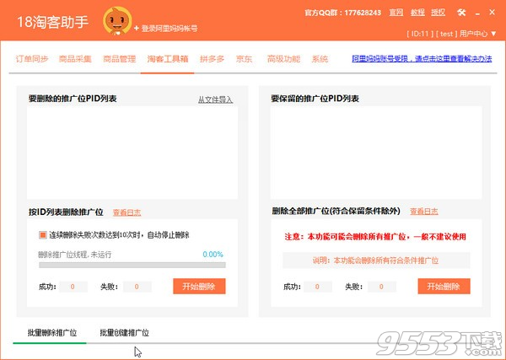Open the 高级功能 tab
Screen dimensions: 506x360
click(x=283, y=59)
